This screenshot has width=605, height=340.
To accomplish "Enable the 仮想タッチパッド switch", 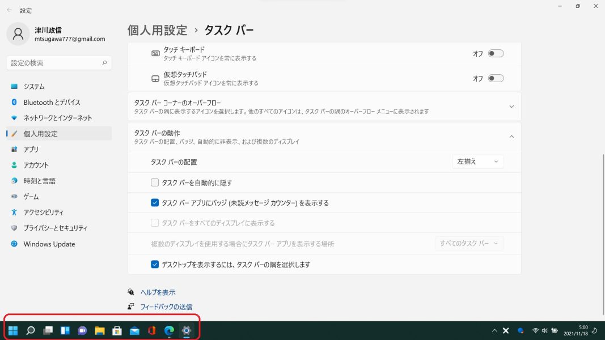I will coord(496,78).
